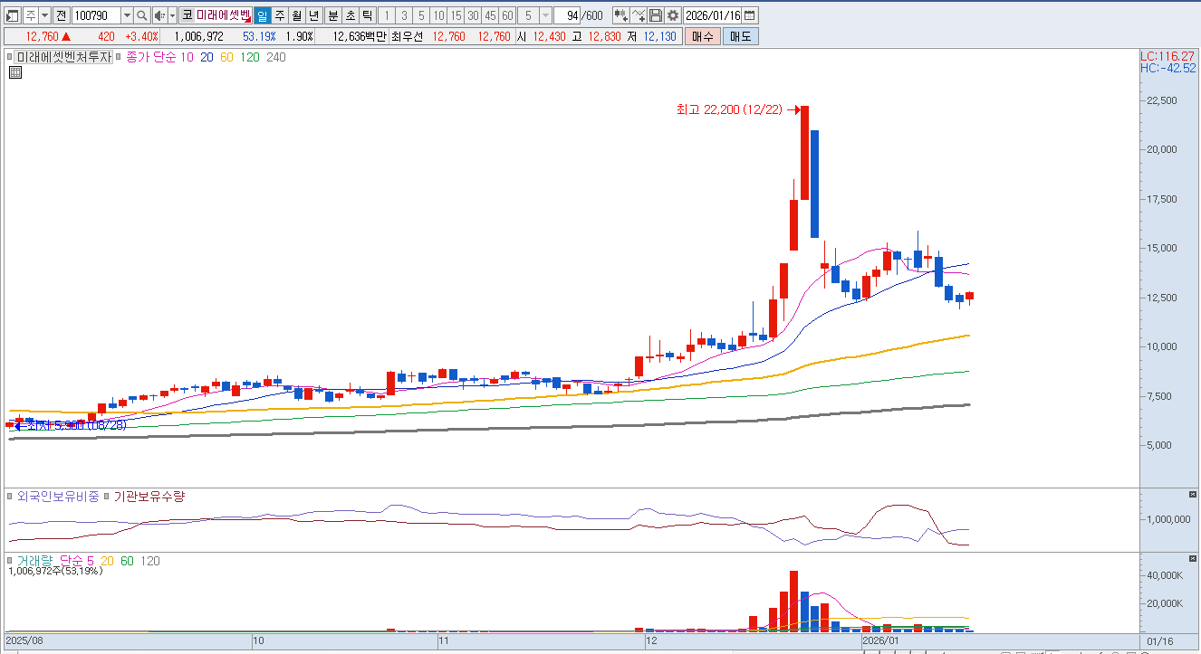
Task: Toggle the 외국인보유비중 indicator marker
Action: (x=10, y=497)
